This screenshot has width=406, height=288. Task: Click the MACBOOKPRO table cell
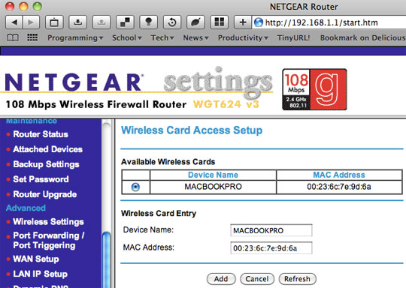pyautogui.click(x=213, y=187)
